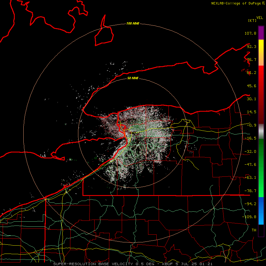Click the -32.0 velocity legend value
Image resolution: width=266 pixels, height=266 pixels.
point(250,152)
